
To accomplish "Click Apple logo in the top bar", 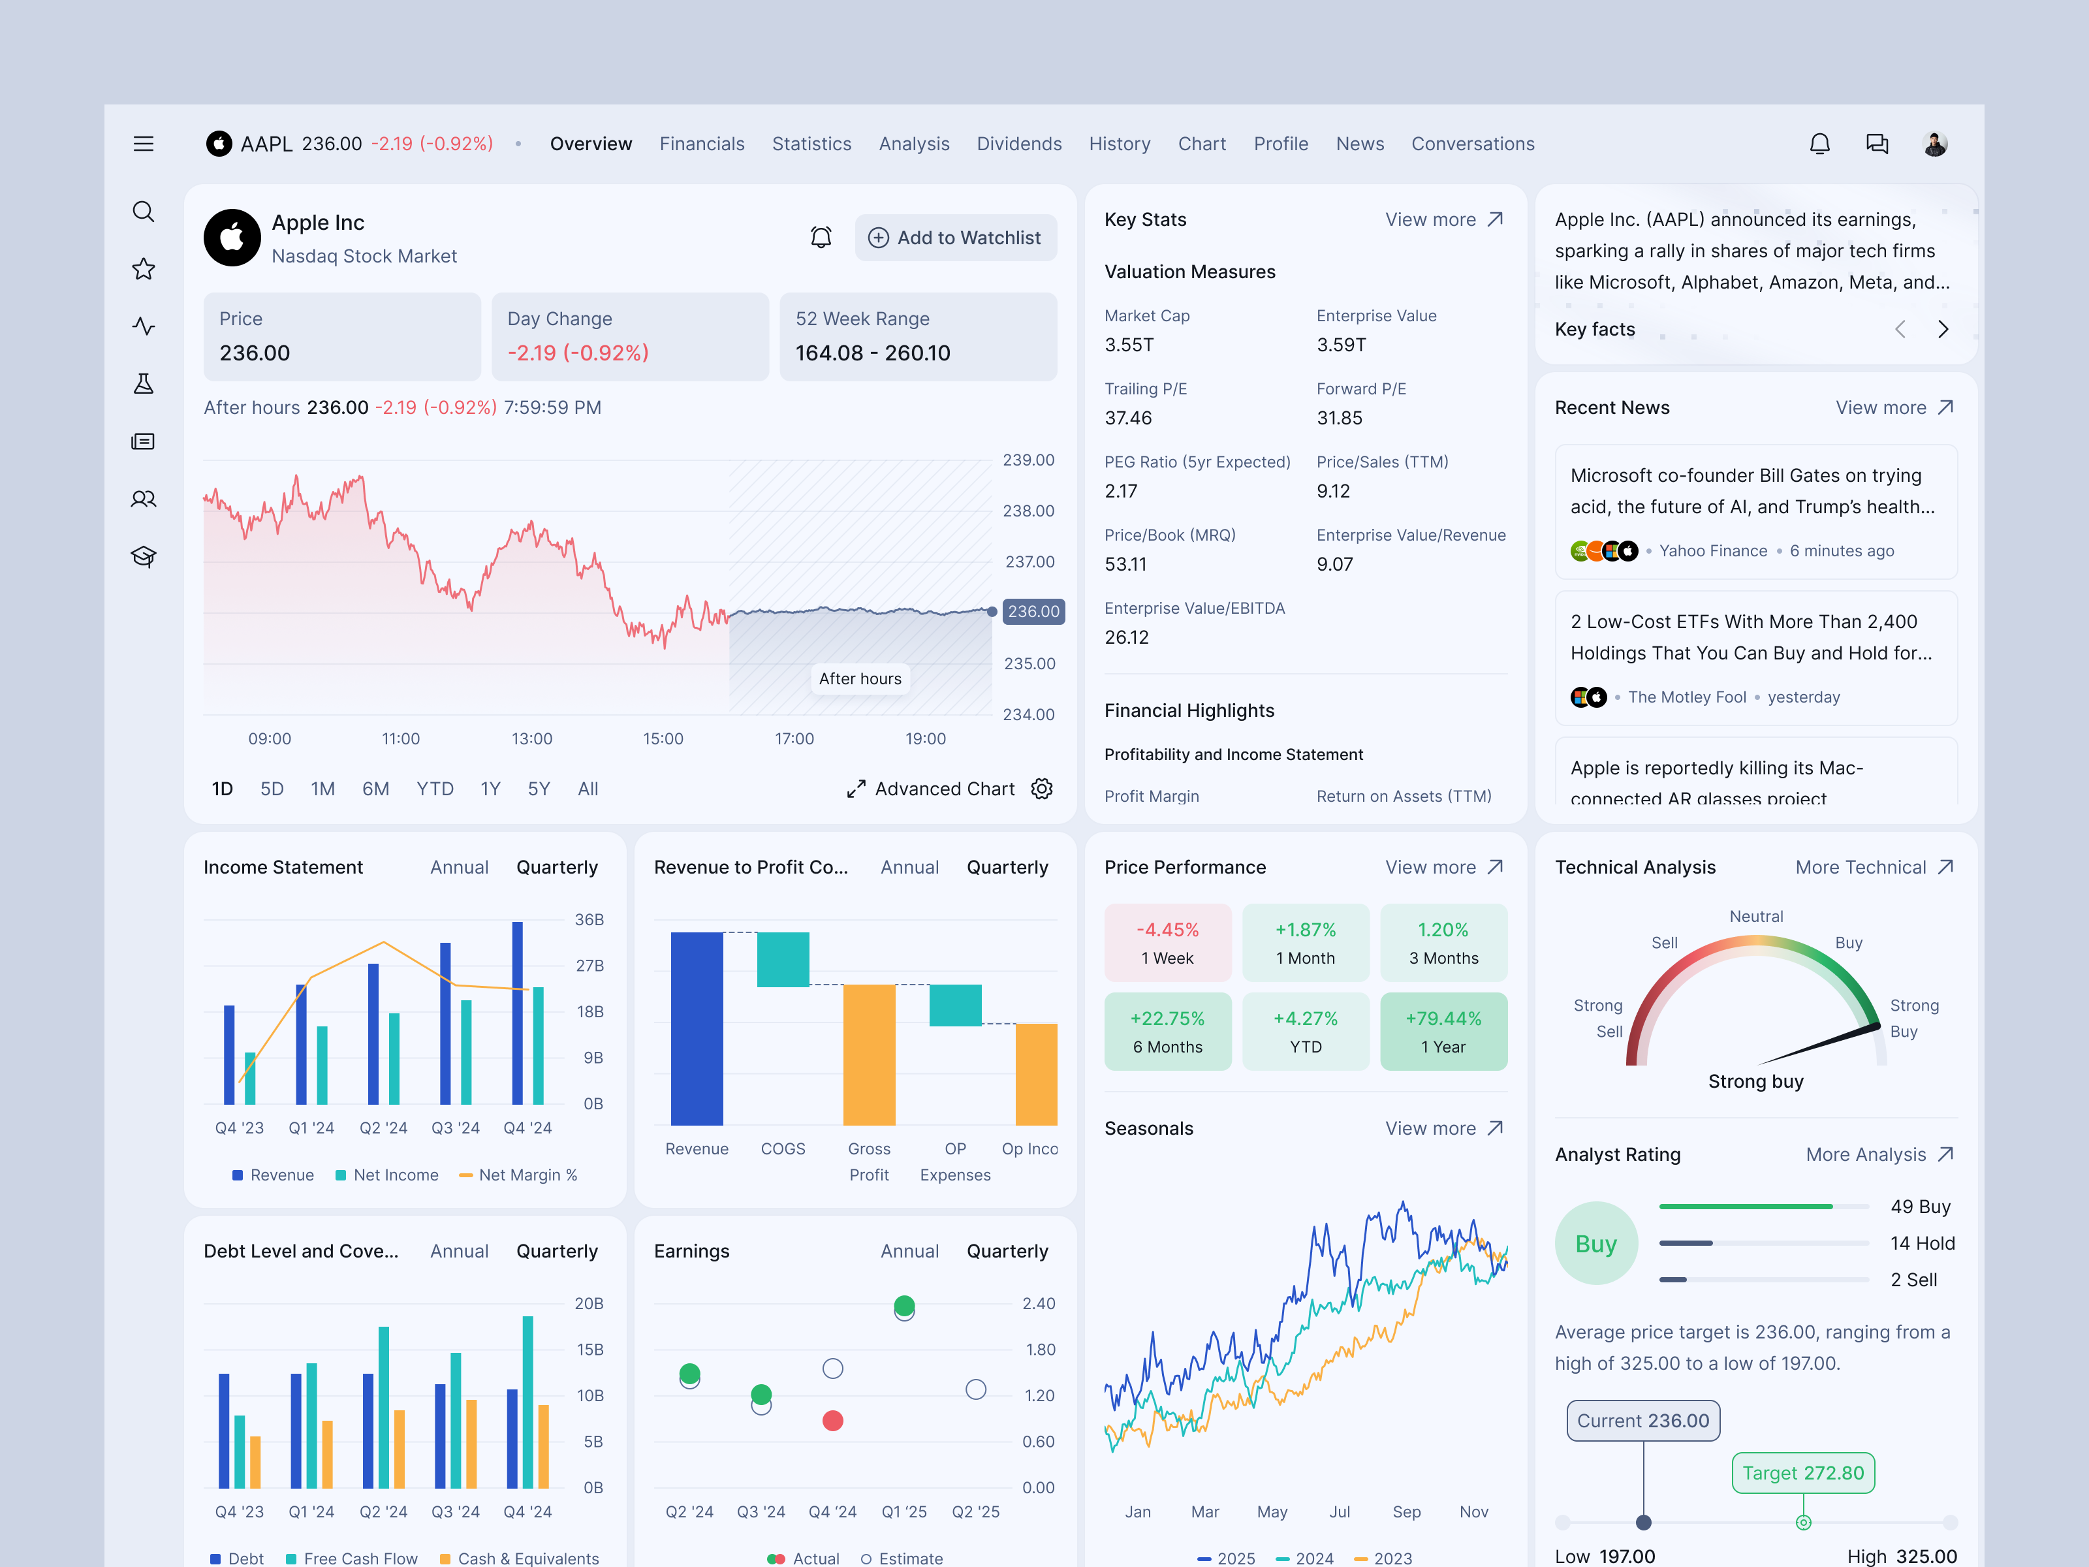I will [x=219, y=144].
